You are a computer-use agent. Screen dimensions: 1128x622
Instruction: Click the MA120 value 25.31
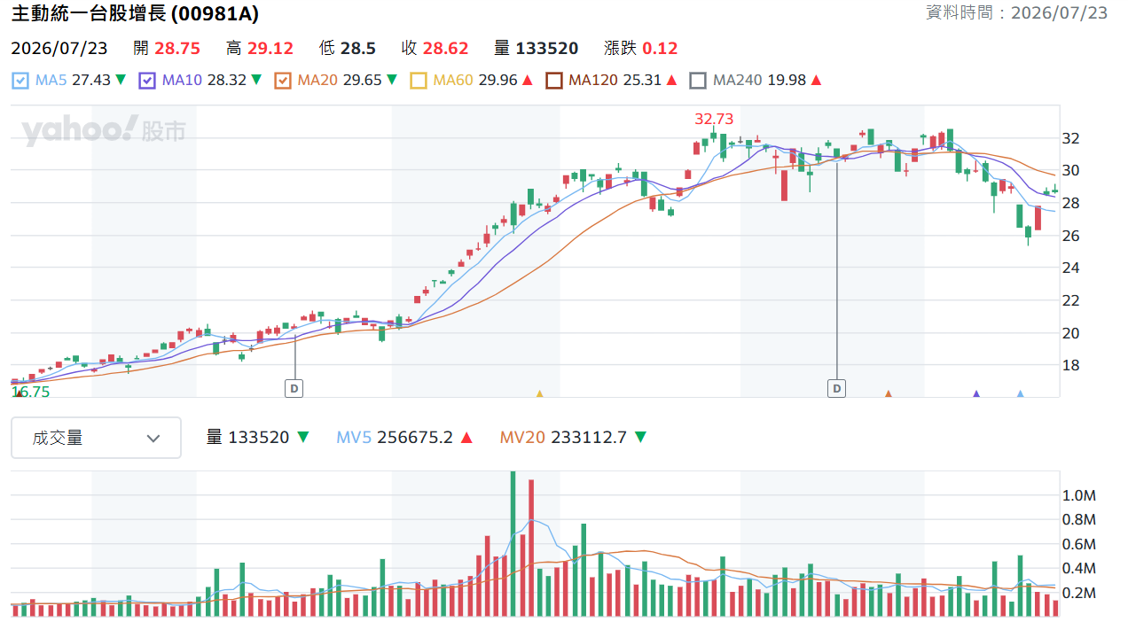643,81
